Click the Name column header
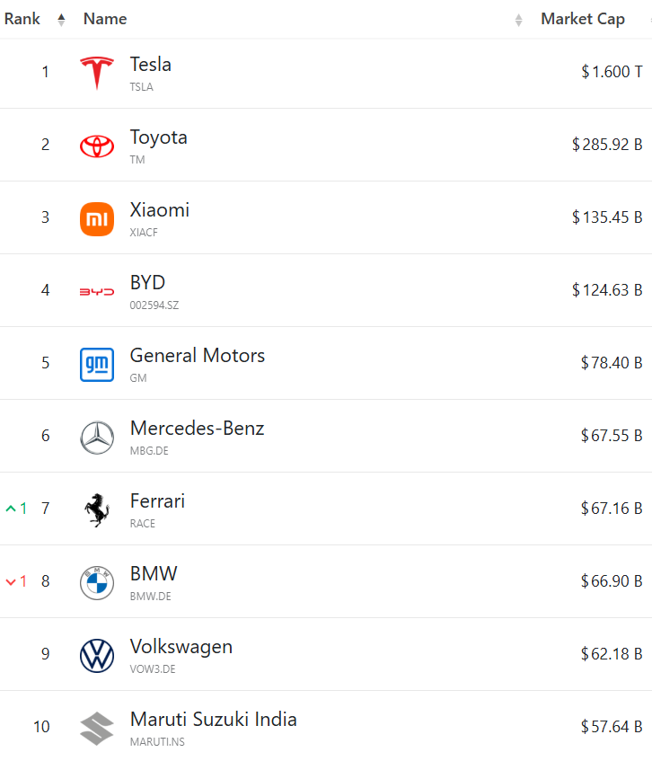This screenshot has height=761, width=652. (x=105, y=19)
